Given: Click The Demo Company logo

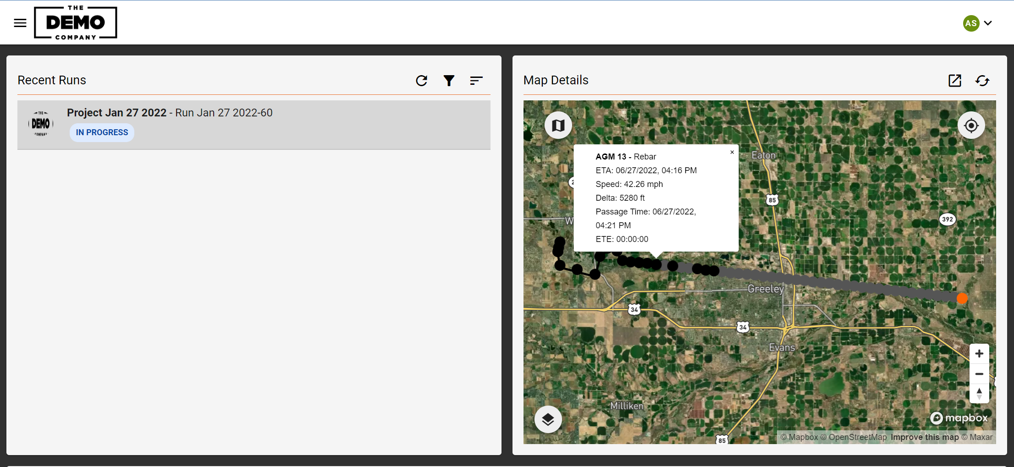Looking at the screenshot, I should [76, 23].
